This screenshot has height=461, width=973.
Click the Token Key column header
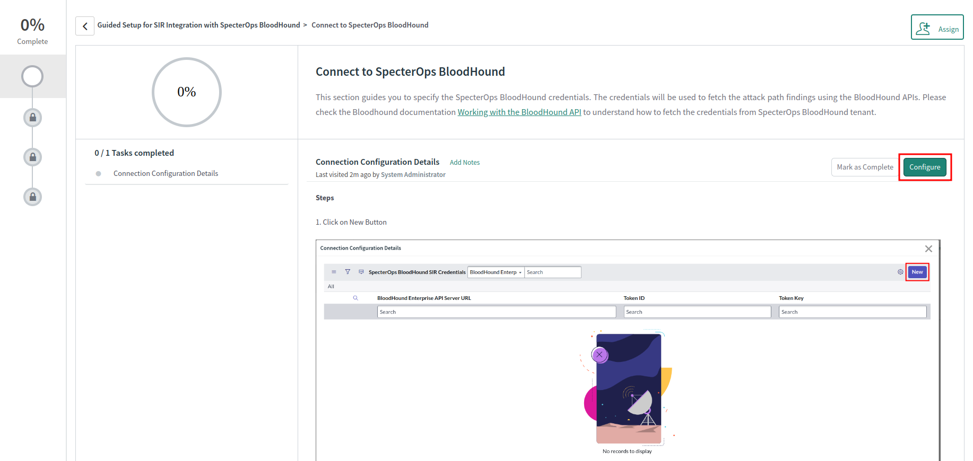791,298
